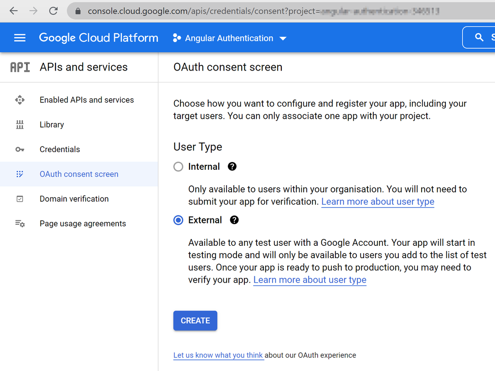Reload the current page
The height and width of the screenshot is (371, 495).
coord(53,11)
